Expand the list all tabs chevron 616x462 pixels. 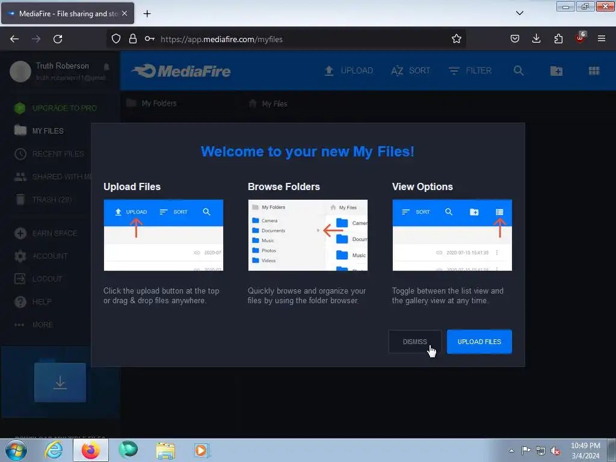[519, 13]
